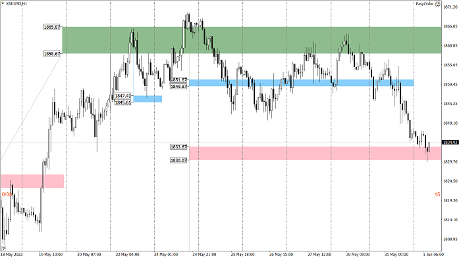Click the XAUUSD,H1 chart title

pyautogui.click(x=16, y=4)
